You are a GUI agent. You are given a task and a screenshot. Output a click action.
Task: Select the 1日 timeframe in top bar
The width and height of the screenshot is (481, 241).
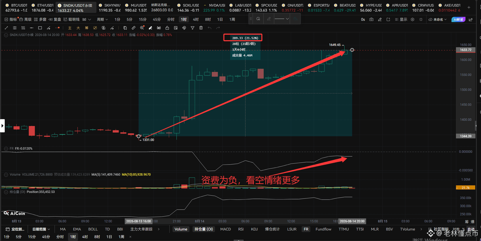click(x=220, y=20)
